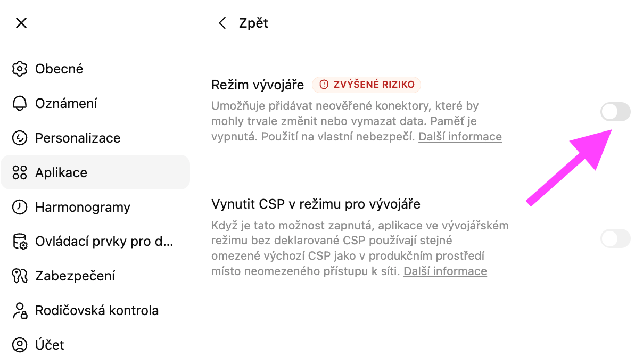Click the Personalizace sidebar icon

(20, 138)
